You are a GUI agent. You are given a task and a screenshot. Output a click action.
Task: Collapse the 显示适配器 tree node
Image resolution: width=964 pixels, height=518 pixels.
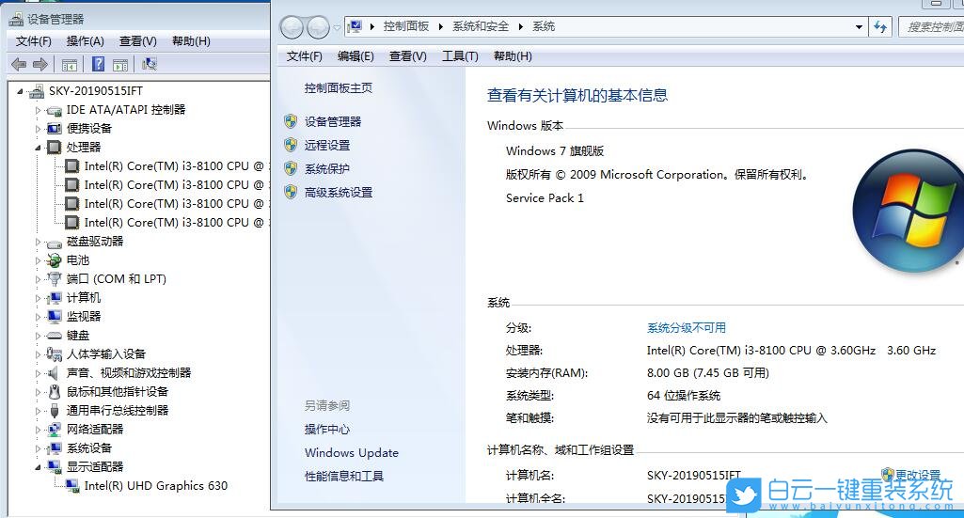tap(39, 467)
